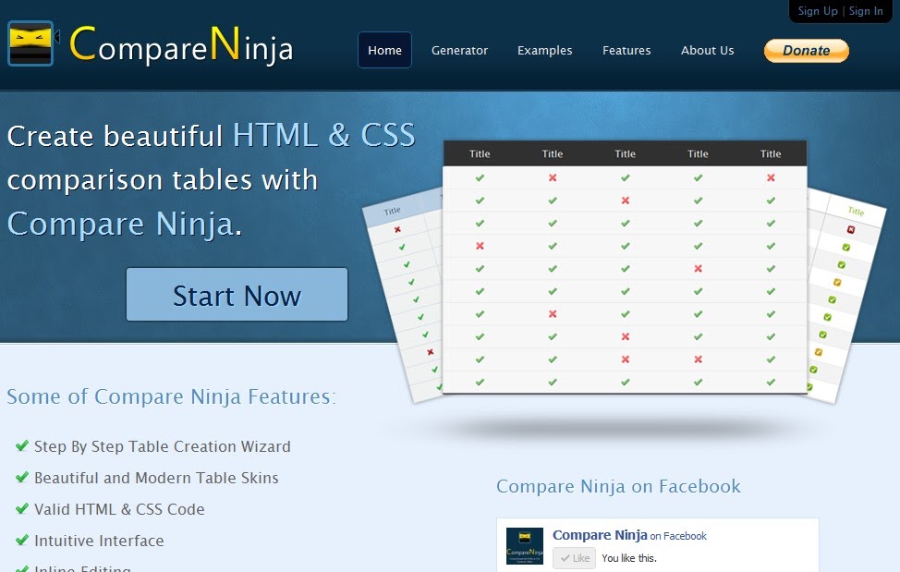Screen dimensions: 900x572
Task: Click the Donate button
Action: [805, 51]
